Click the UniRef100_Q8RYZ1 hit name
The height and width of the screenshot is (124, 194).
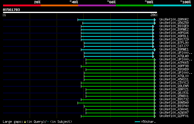[174, 90]
